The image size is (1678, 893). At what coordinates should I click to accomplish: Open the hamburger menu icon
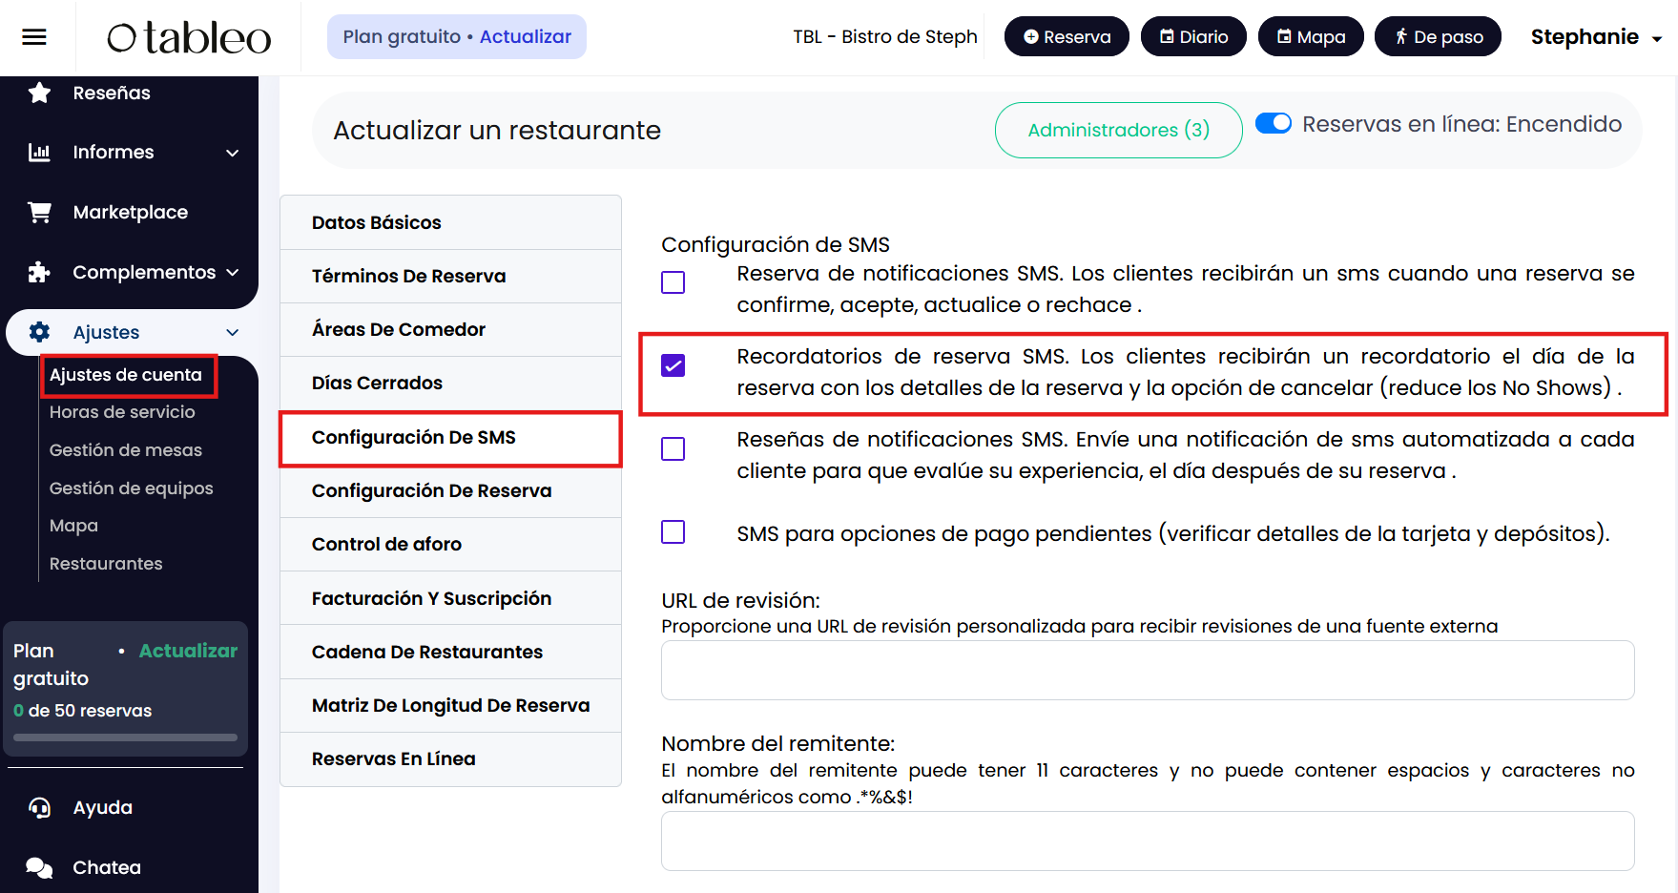(x=34, y=37)
